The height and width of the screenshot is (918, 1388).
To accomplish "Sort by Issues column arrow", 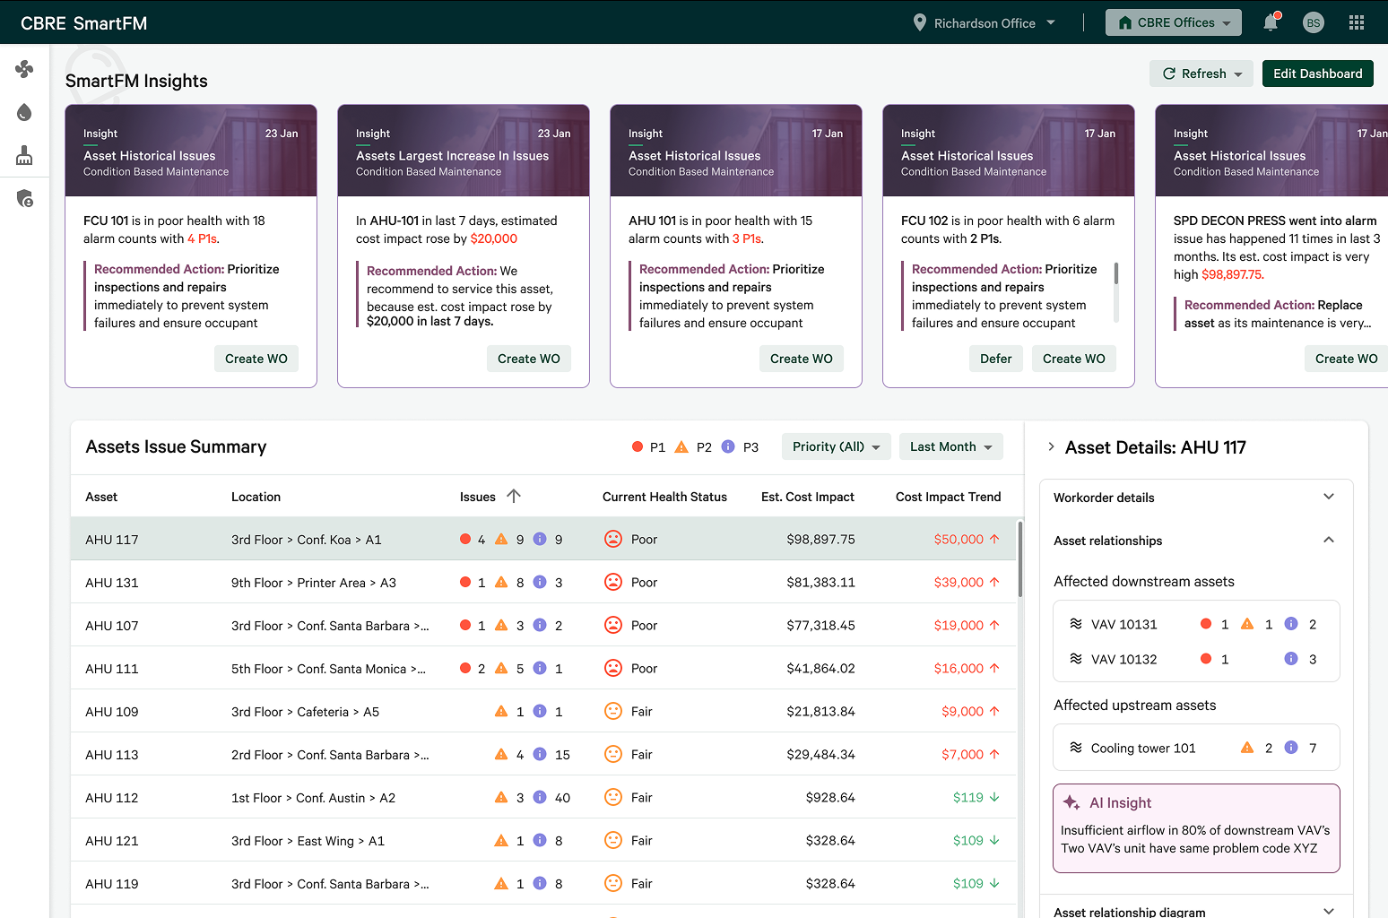I will pos(514,496).
